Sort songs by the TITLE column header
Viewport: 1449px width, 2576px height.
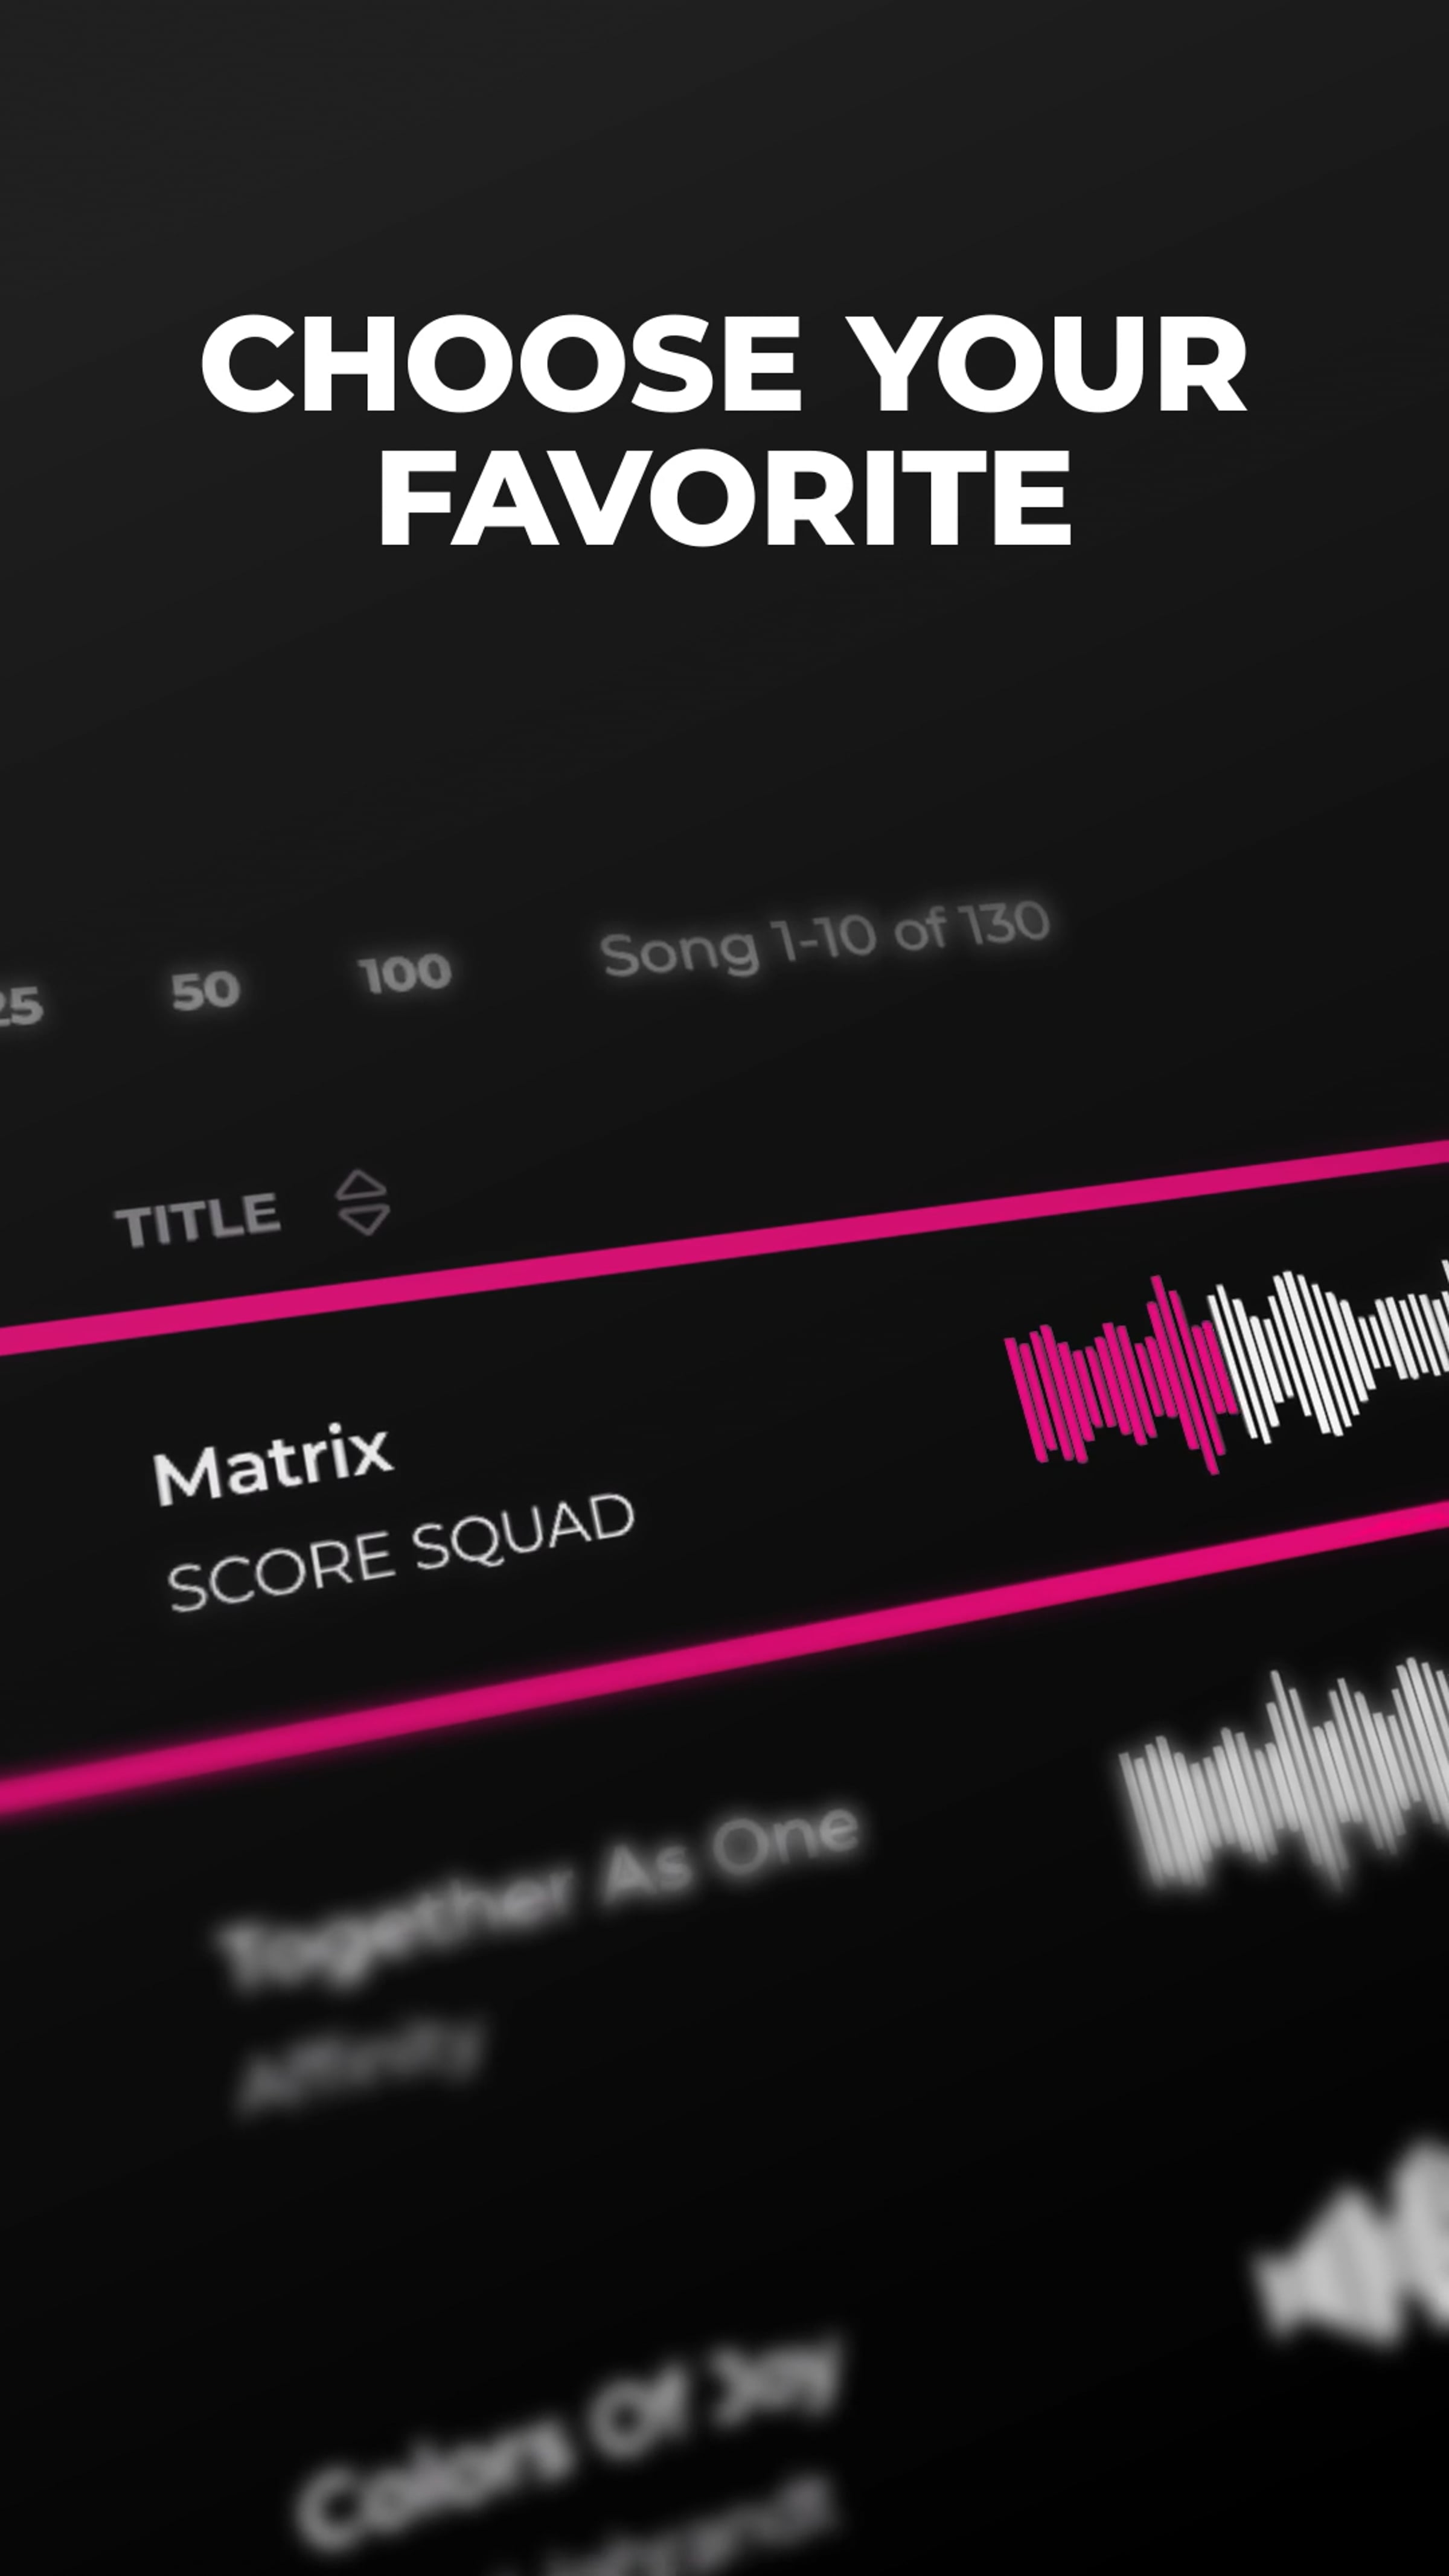[x=197, y=1219]
